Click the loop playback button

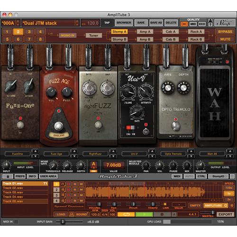point(126,214)
